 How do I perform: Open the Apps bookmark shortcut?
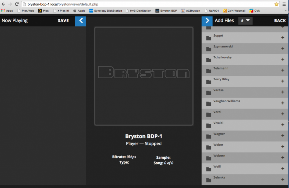click(7, 11)
